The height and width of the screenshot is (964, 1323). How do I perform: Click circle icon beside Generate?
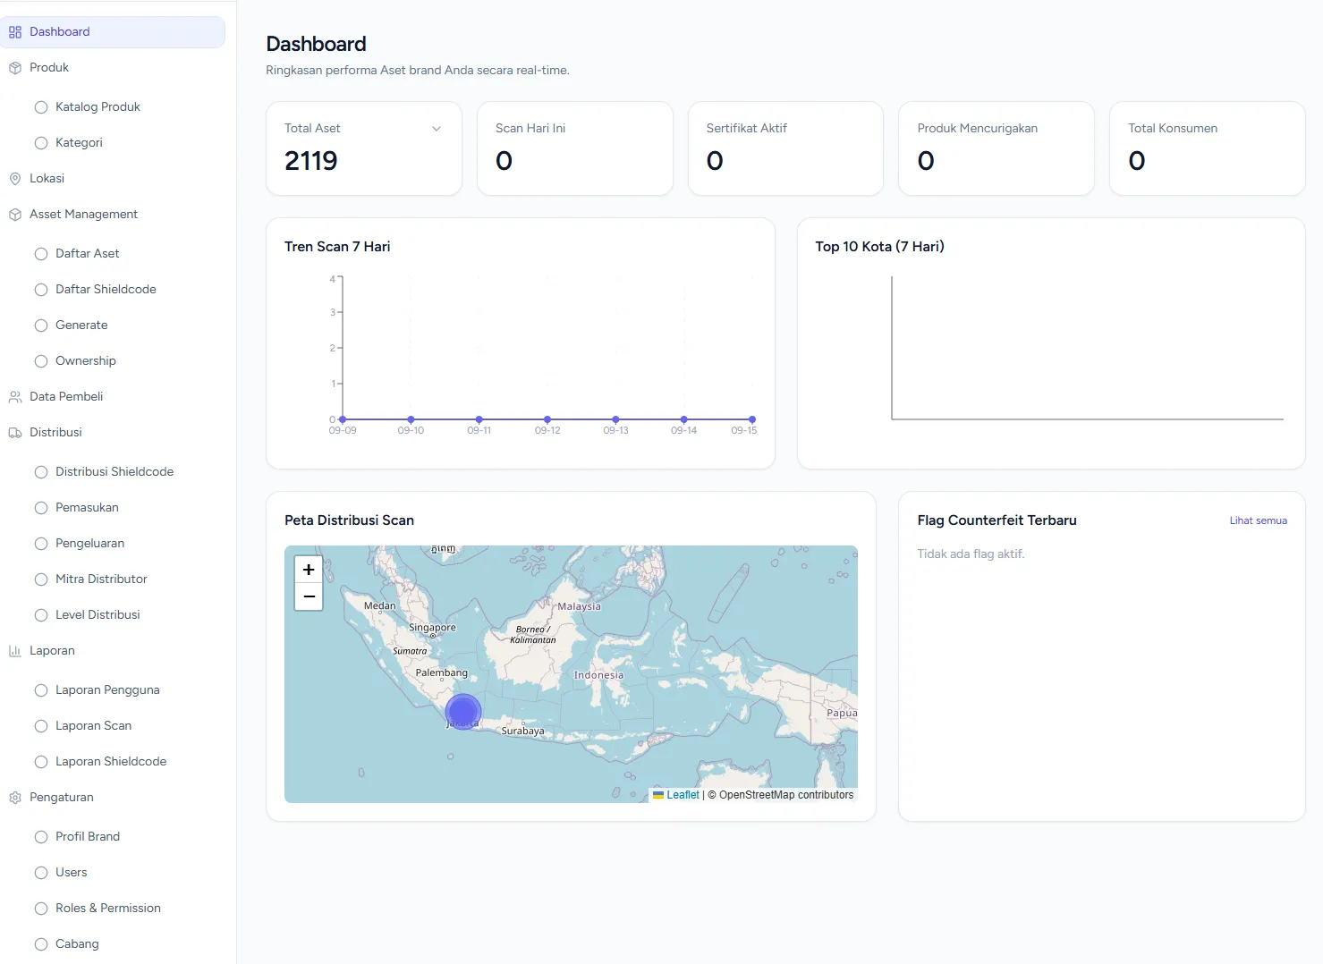41,326
